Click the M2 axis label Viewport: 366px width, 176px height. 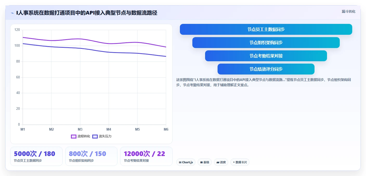click(51, 129)
